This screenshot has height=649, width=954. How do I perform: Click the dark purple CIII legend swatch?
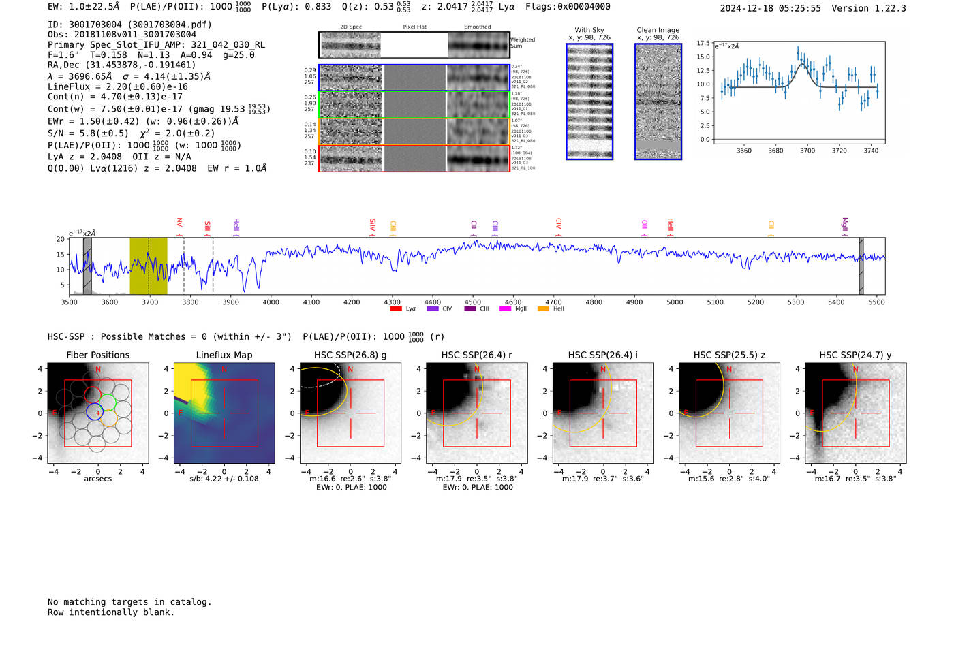coord(470,309)
